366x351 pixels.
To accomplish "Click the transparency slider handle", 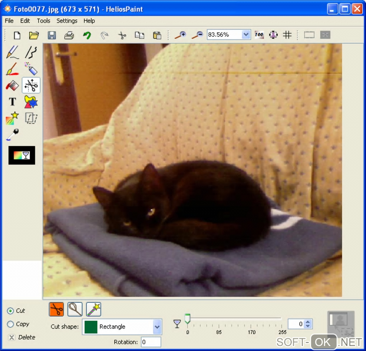I will pos(187,319).
